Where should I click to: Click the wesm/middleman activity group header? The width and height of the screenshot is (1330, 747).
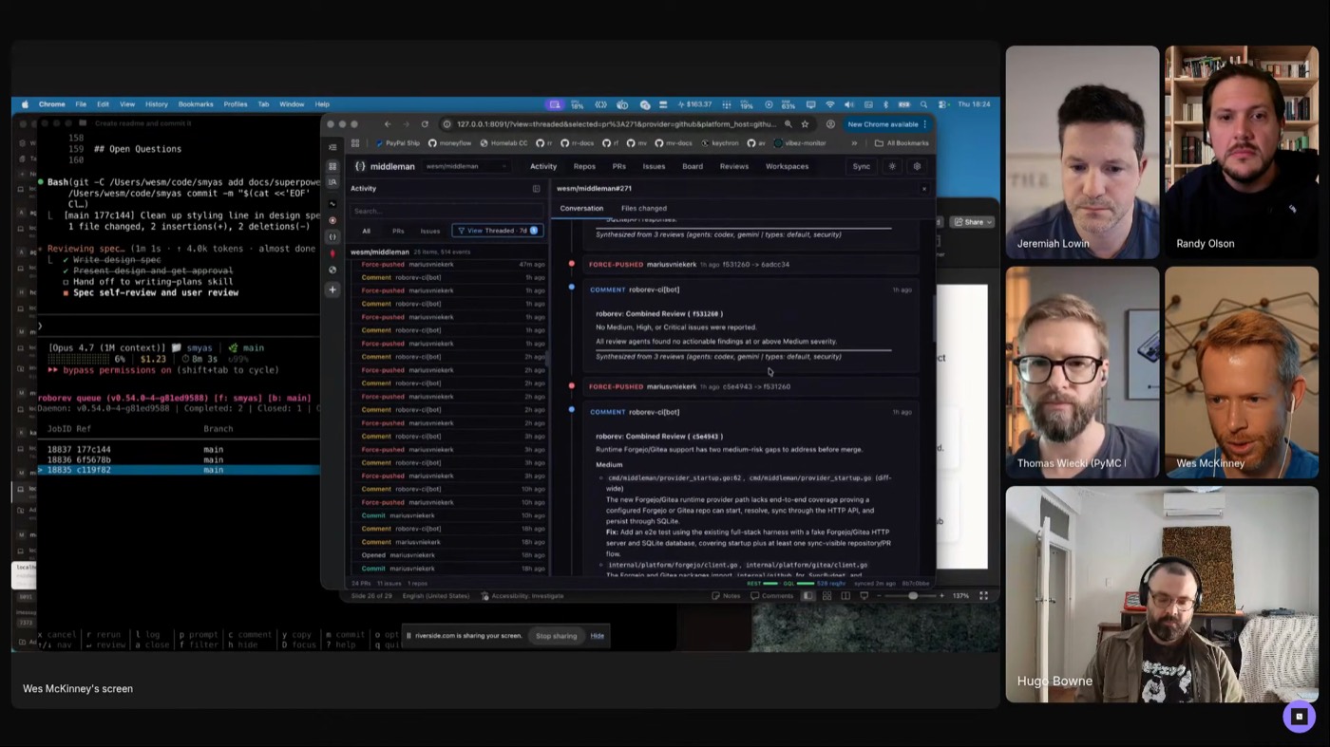coord(448,252)
